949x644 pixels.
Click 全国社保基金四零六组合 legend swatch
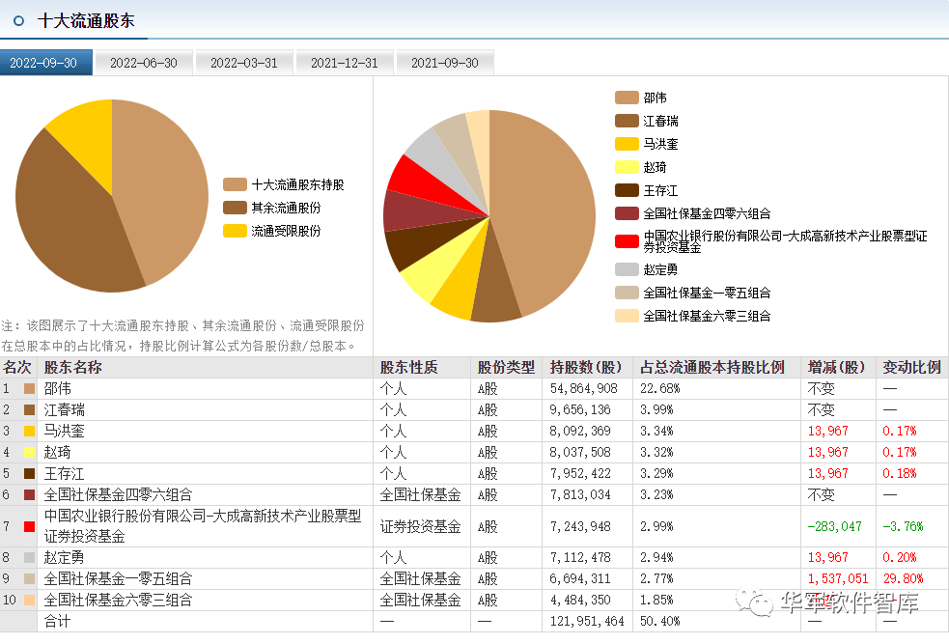point(627,213)
